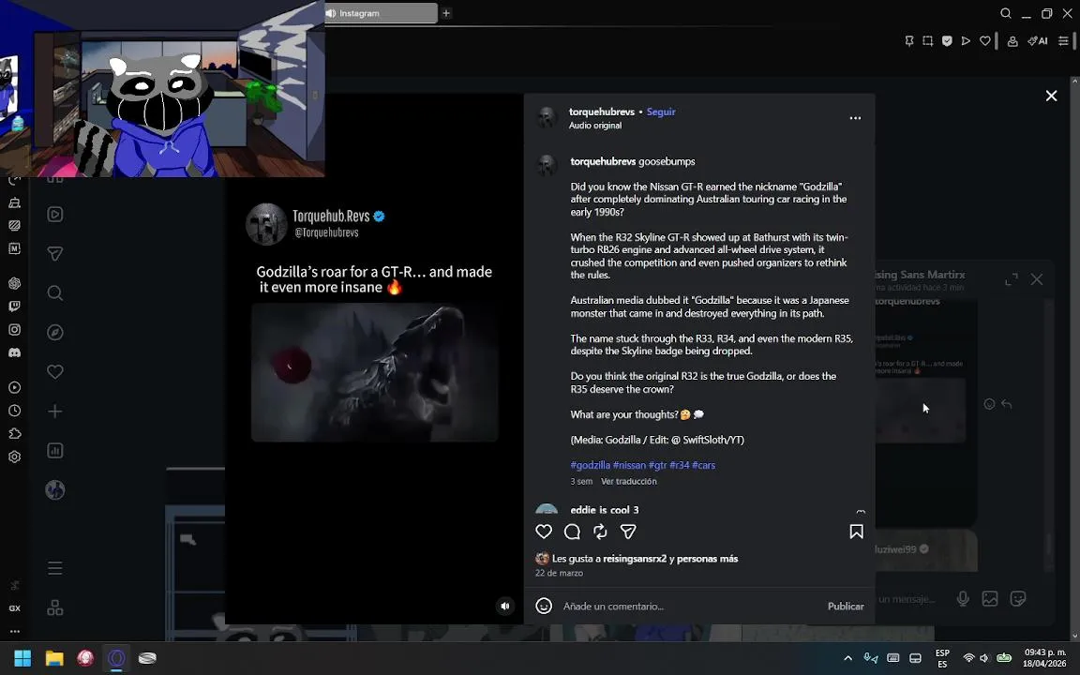Open Twitch in the Opera GX sidebar
This screenshot has height=675, width=1080.
pos(14,307)
